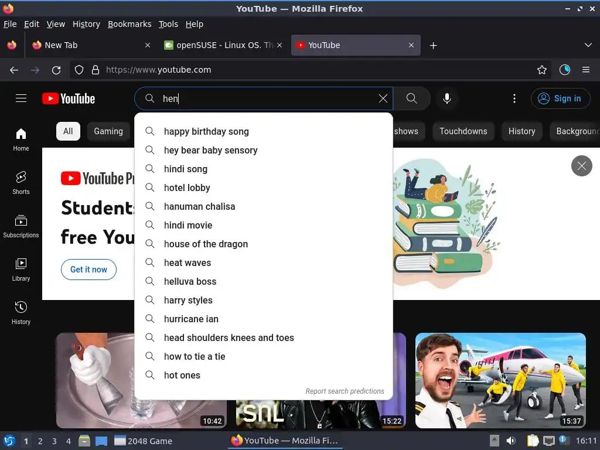The image size is (600, 450).
Task: Open Shorts in the sidebar
Action: [x=21, y=183]
